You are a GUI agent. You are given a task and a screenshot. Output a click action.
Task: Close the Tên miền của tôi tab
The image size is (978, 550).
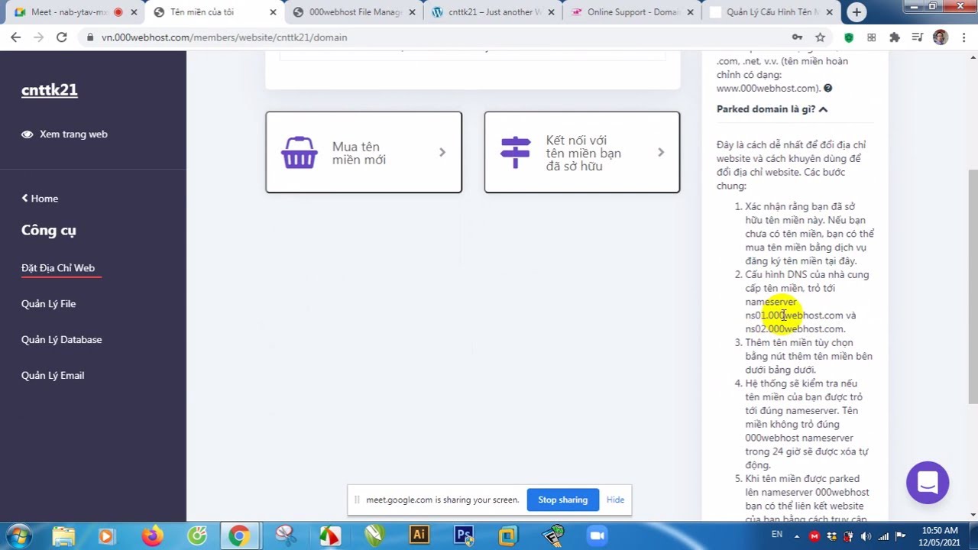coord(273,12)
